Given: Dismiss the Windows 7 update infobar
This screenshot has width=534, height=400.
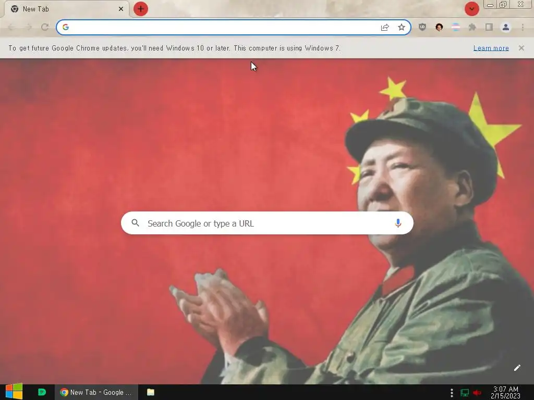Looking at the screenshot, I should coord(521,48).
